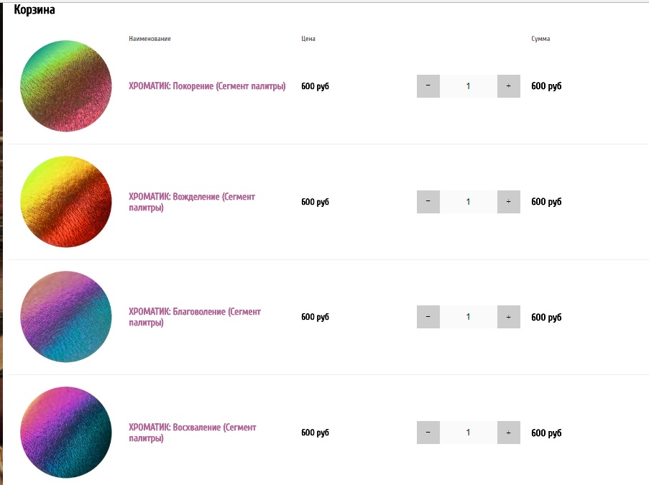Edit quantity field for Благоволение
The width and height of the screenshot is (649, 485).
(468, 317)
